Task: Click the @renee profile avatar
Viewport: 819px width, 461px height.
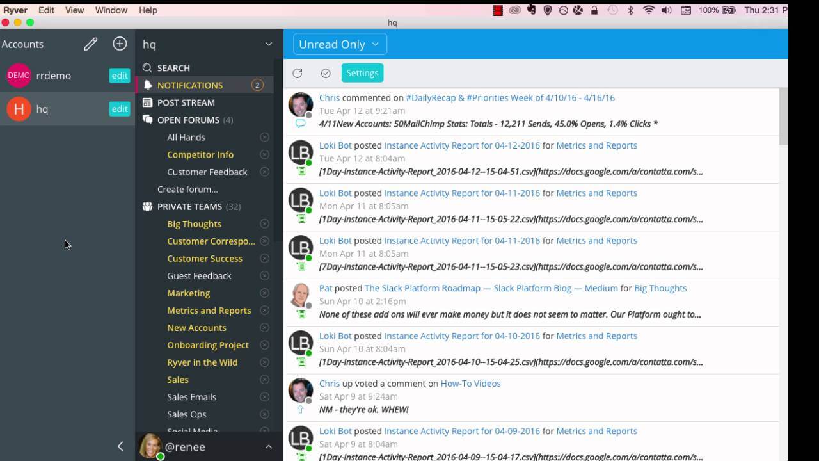Action: [150, 446]
